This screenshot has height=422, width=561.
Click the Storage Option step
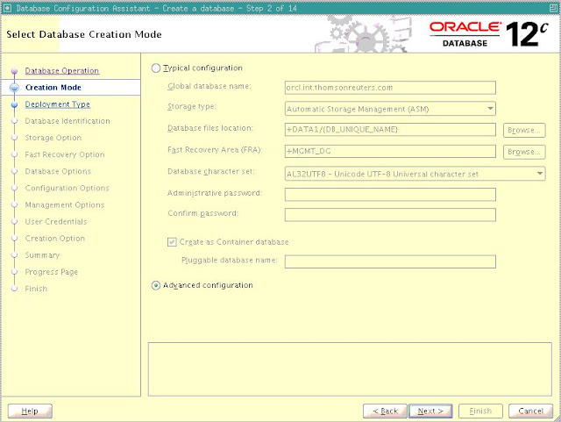(53, 138)
